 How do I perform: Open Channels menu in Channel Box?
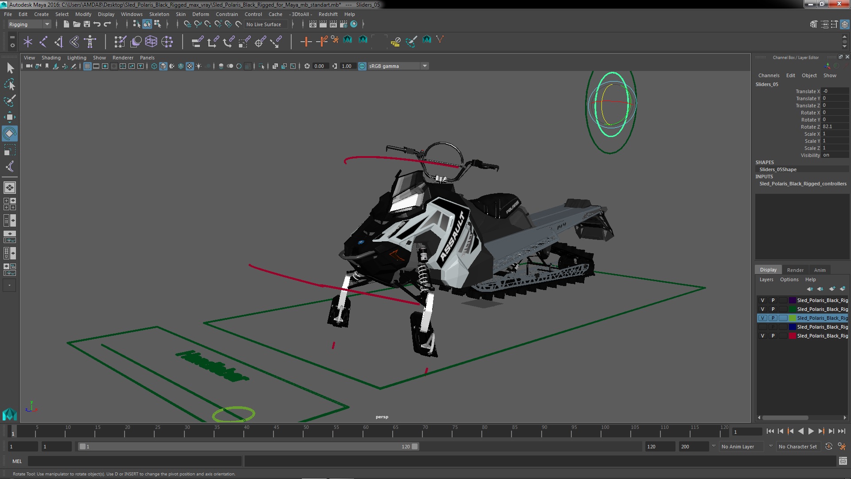tap(769, 75)
